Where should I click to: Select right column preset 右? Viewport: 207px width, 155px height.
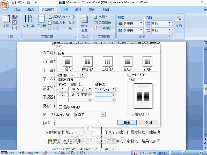click(x=147, y=64)
